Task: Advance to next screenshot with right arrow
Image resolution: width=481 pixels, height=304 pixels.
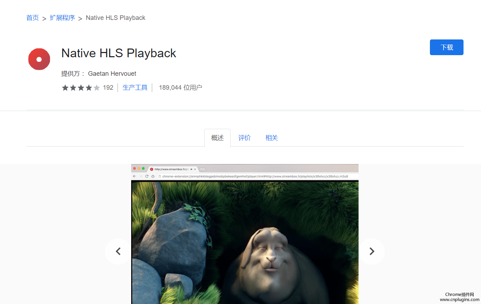Action: point(372,251)
